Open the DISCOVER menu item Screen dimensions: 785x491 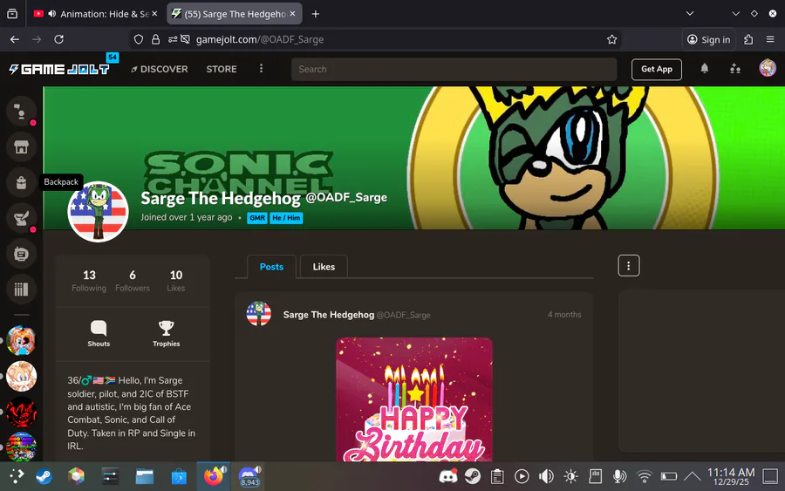[160, 69]
